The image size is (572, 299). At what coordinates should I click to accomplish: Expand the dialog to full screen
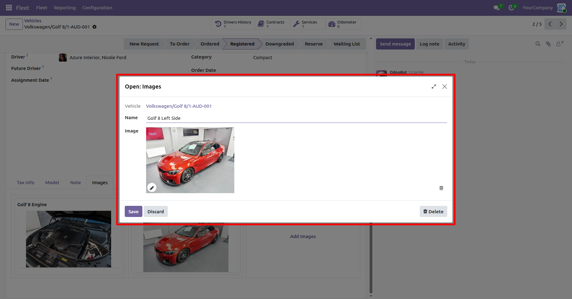434,87
